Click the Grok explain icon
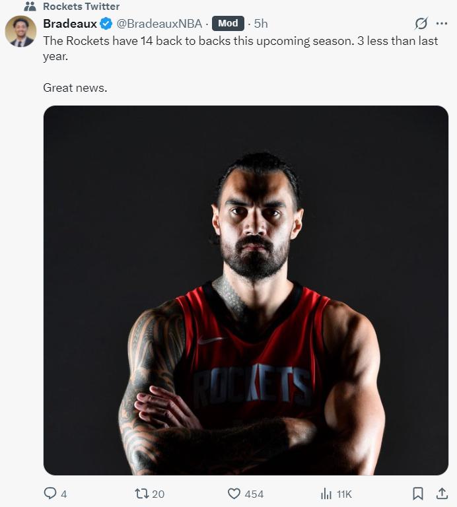 [421, 24]
